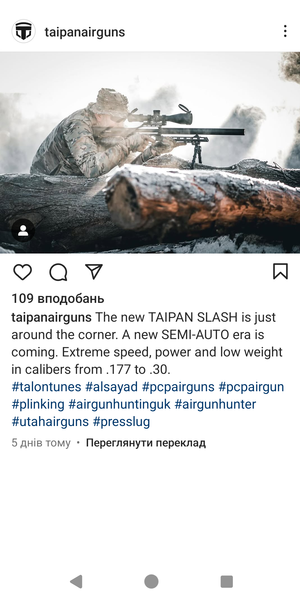This screenshot has height=601, width=300.
Task: Open the three-dot post options menu
Action: [x=285, y=31]
